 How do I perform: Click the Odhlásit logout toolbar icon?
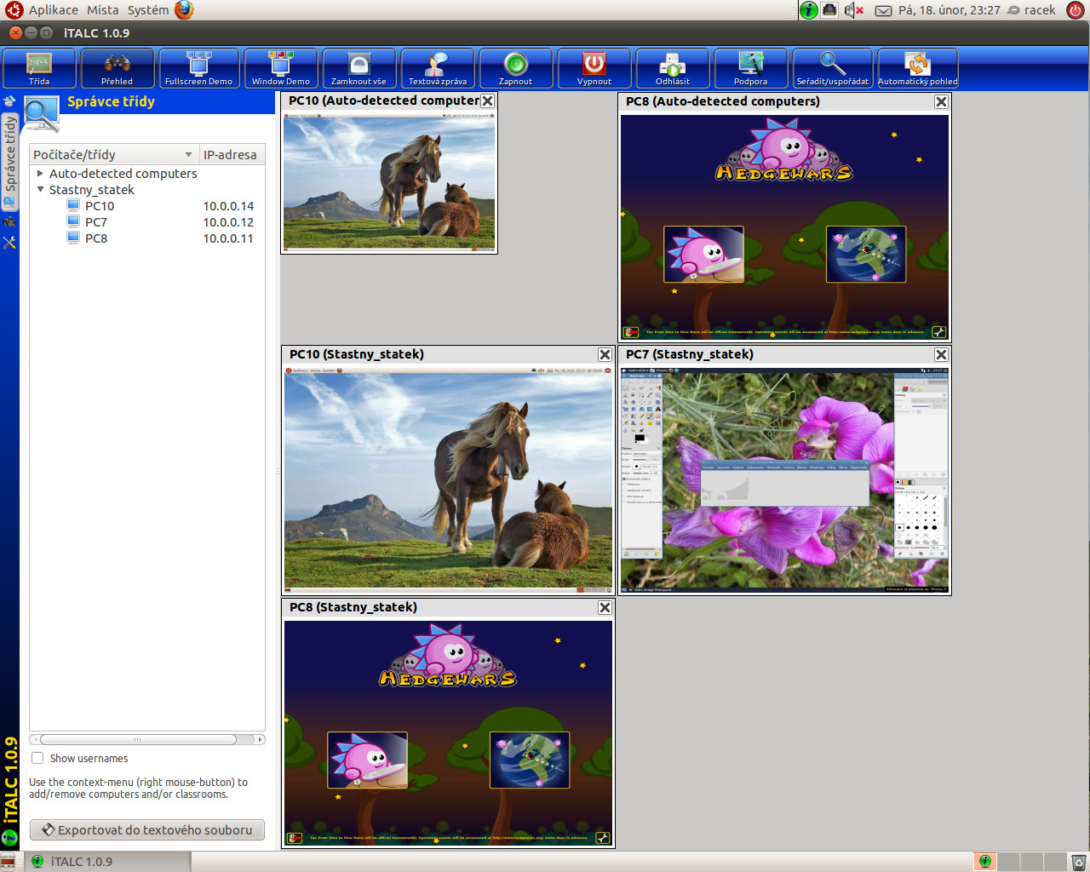tap(672, 68)
